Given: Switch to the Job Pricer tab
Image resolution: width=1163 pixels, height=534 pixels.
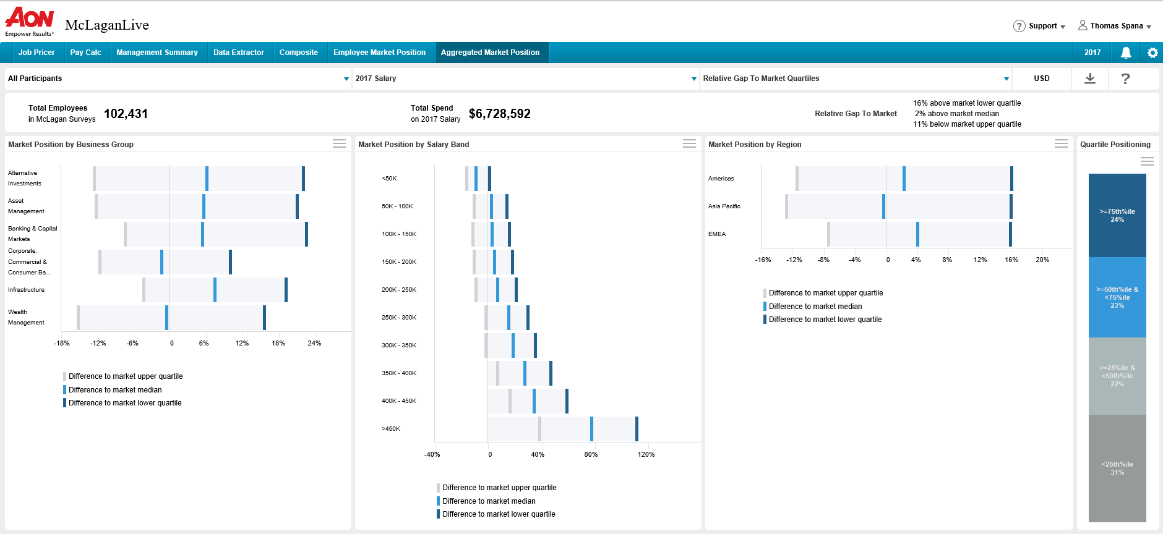Looking at the screenshot, I should [x=36, y=53].
